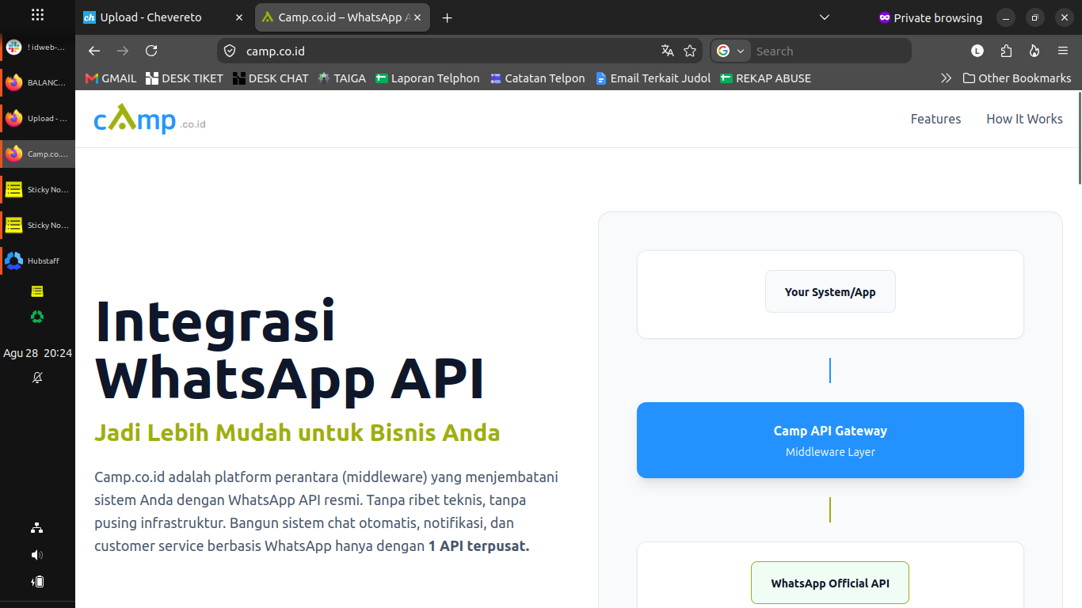Click the yellow sticky note tray icon
Screen dimensions: 1082x608
37,291
